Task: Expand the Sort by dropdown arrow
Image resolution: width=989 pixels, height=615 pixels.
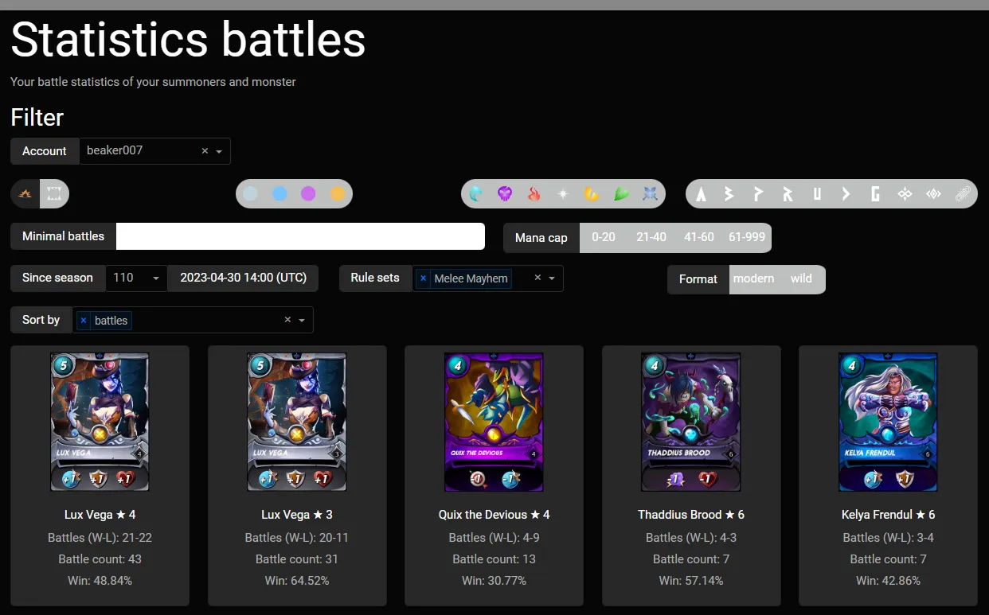Action: point(302,320)
